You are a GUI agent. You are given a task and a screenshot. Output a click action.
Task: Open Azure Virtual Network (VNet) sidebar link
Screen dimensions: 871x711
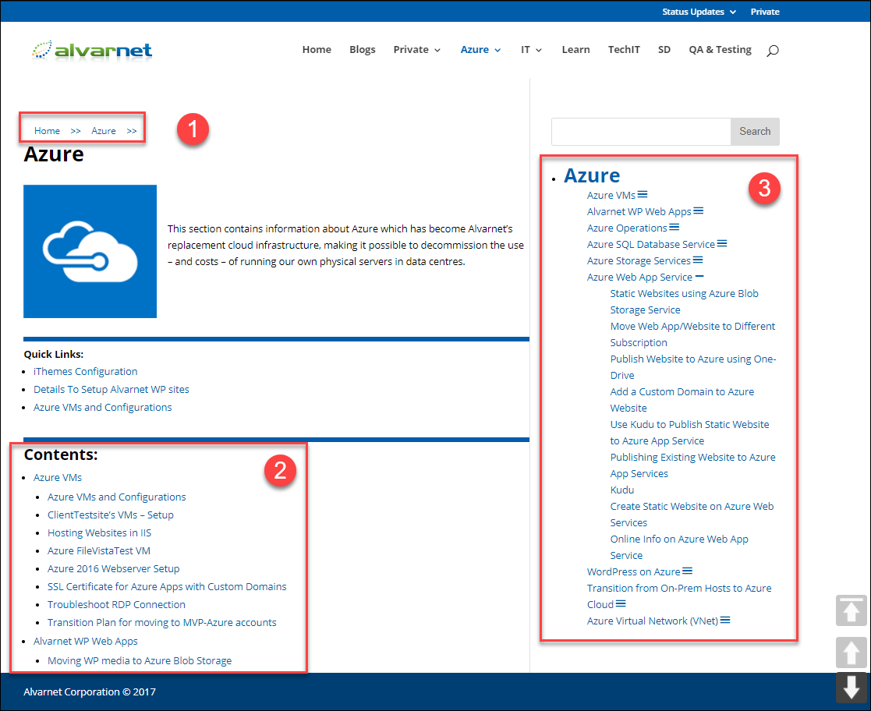[653, 621]
